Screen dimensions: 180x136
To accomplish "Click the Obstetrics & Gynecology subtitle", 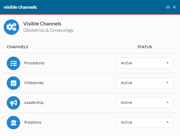I will click(x=49, y=30).
